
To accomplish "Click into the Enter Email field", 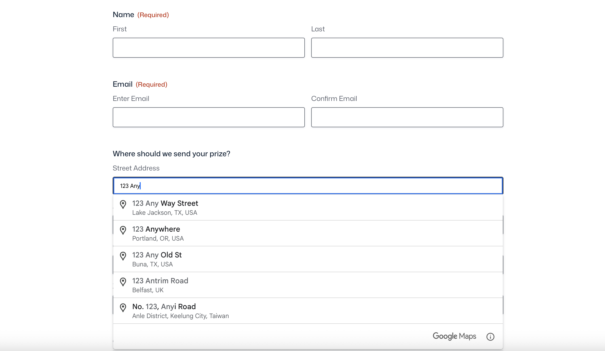I will (209, 117).
